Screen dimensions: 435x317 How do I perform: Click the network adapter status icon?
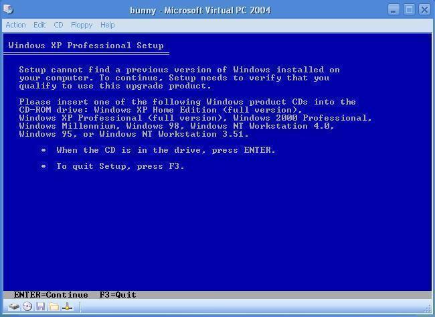click(67, 307)
